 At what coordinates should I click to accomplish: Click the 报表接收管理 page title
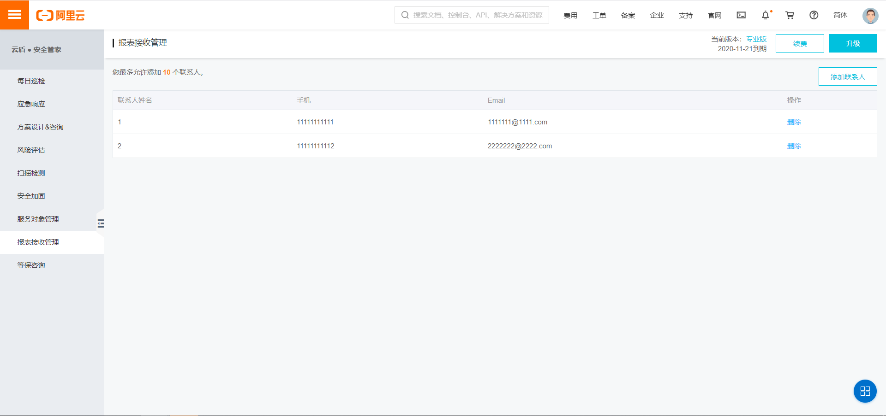[x=143, y=43]
